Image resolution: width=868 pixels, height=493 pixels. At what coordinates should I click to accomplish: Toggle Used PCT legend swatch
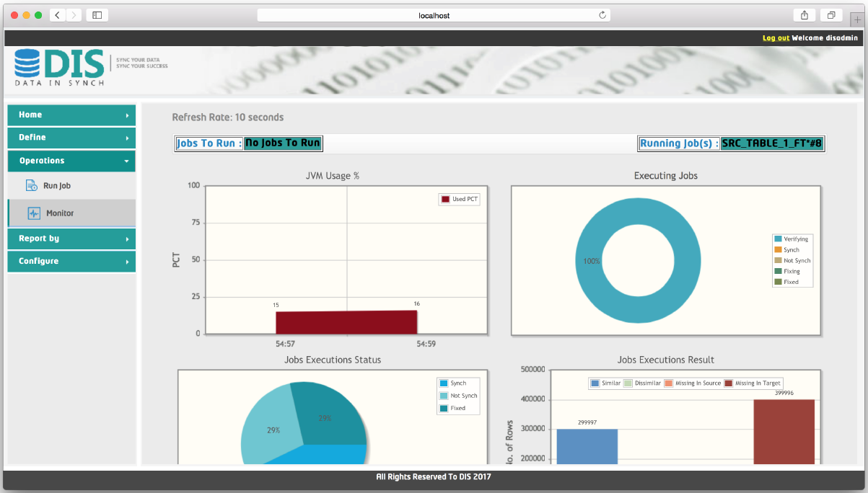(445, 199)
